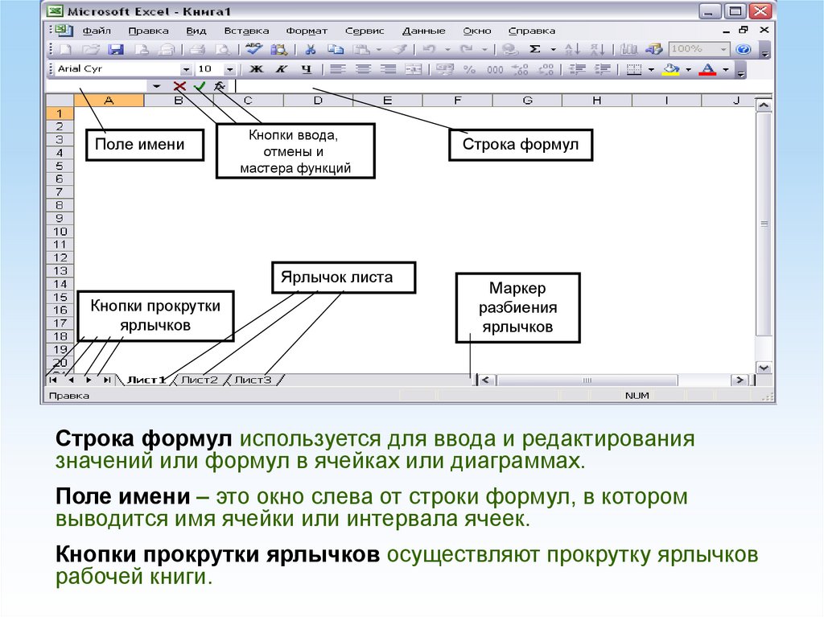Screen dimensions: 824x617
Task: Click the horizontal scrollbar thumb
Action: tap(587, 380)
